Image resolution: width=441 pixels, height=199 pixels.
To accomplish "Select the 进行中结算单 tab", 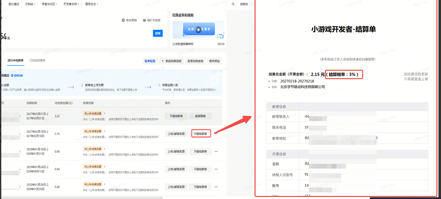I will pos(15,61).
